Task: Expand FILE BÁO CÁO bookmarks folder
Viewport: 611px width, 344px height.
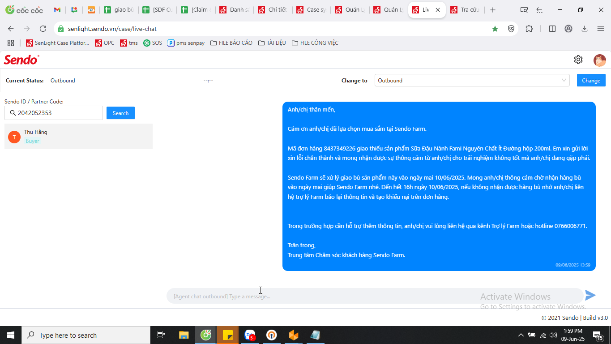Action: (231, 43)
